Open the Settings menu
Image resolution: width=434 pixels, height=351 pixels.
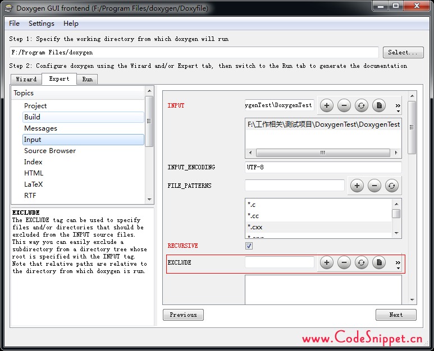pyautogui.click(x=41, y=24)
